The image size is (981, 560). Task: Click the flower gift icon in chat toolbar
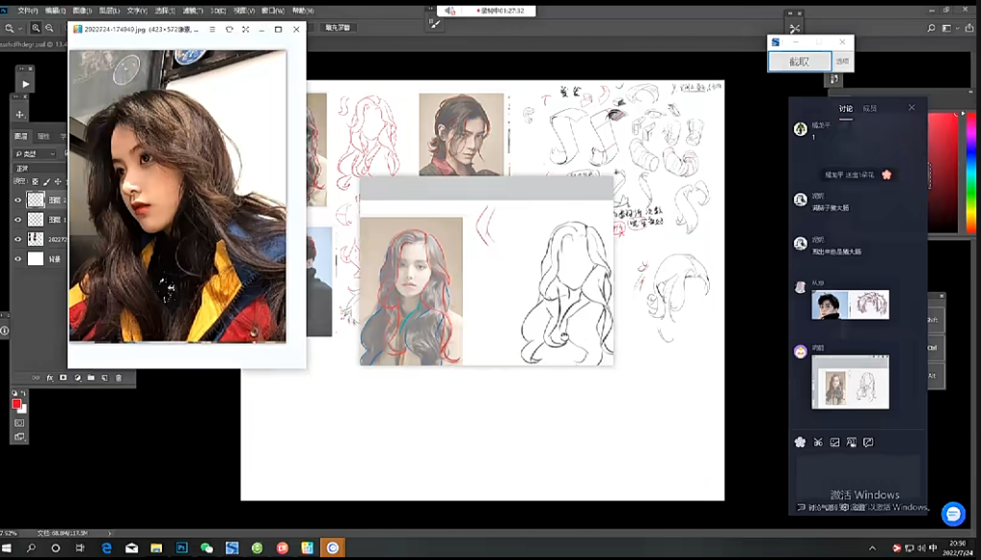coord(800,442)
